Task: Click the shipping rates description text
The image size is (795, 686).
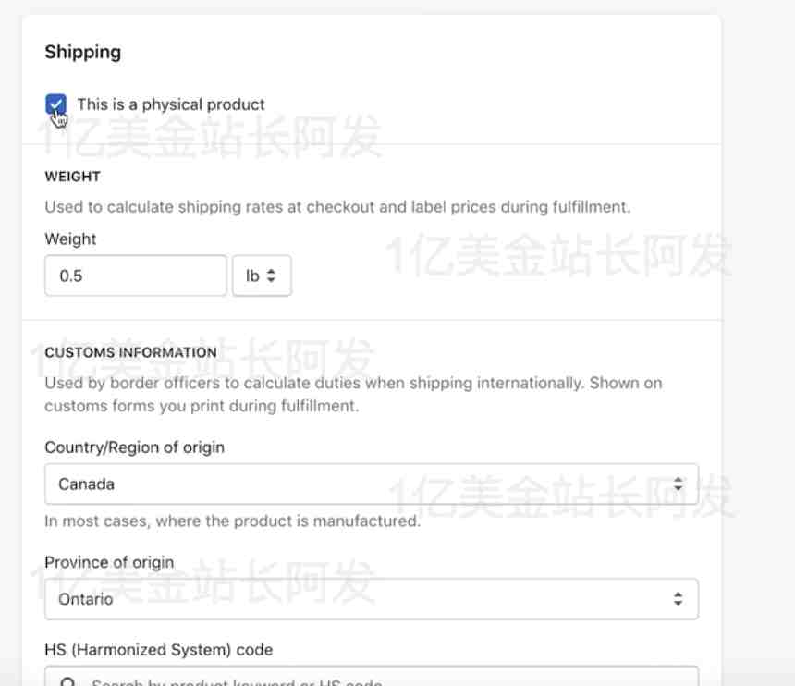Action: tap(337, 207)
